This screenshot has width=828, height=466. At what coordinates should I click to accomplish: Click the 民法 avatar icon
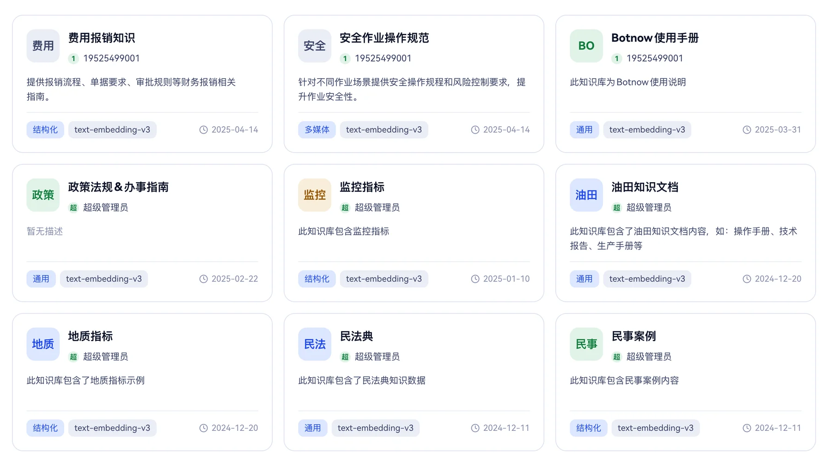point(315,344)
